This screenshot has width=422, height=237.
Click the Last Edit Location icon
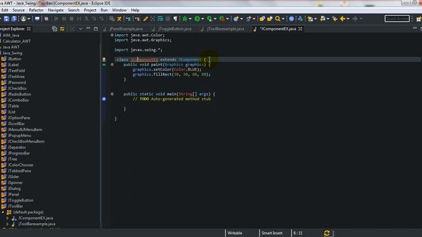(335, 18)
